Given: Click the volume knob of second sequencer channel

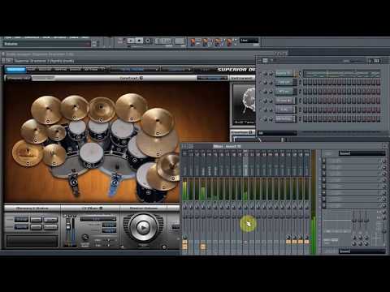Looking at the screenshot, I should [271, 83].
